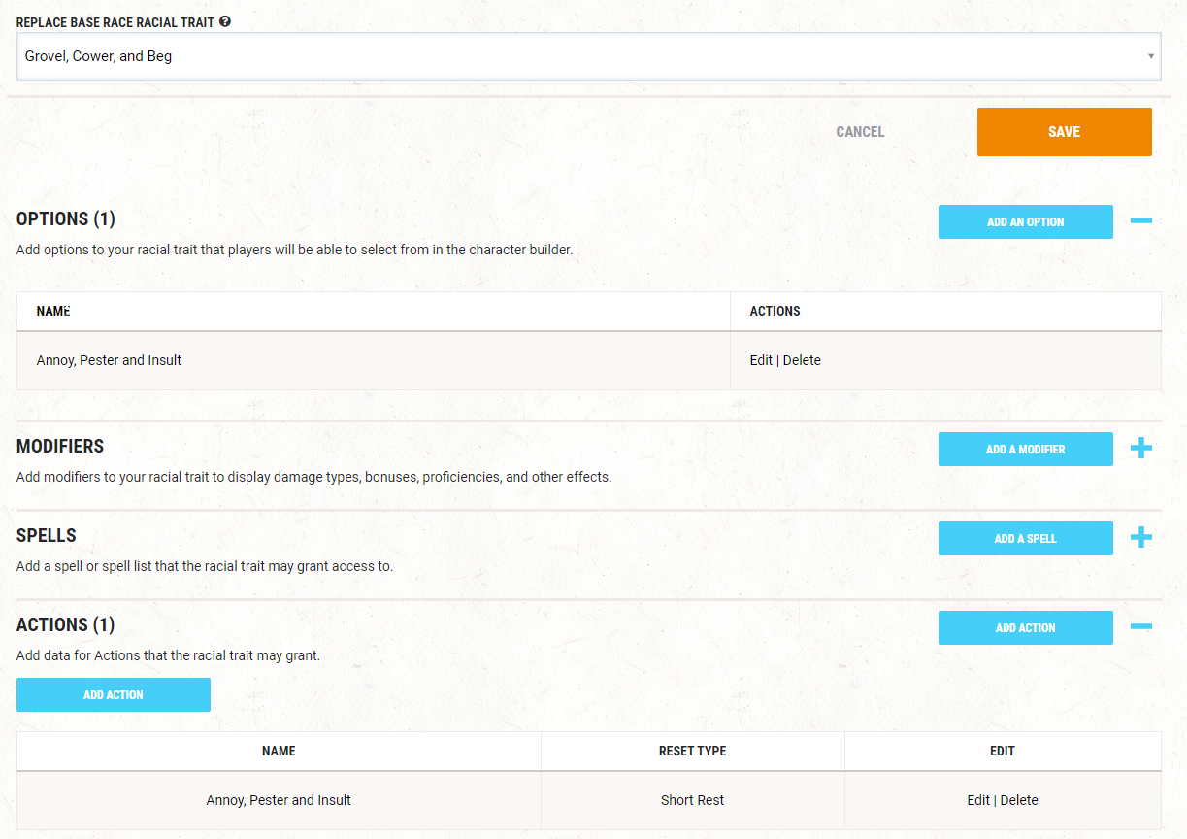Click Add a Modifier button
The height and width of the screenshot is (839, 1187).
[1025, 449]
